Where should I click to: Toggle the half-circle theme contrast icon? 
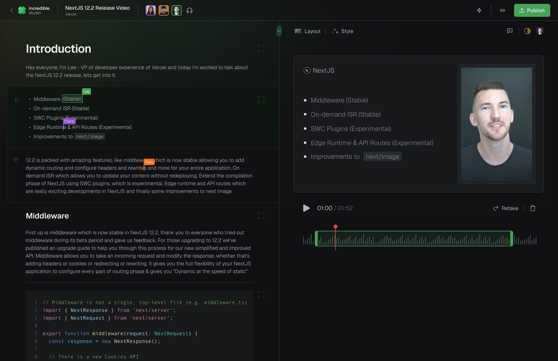pos(527,31)
